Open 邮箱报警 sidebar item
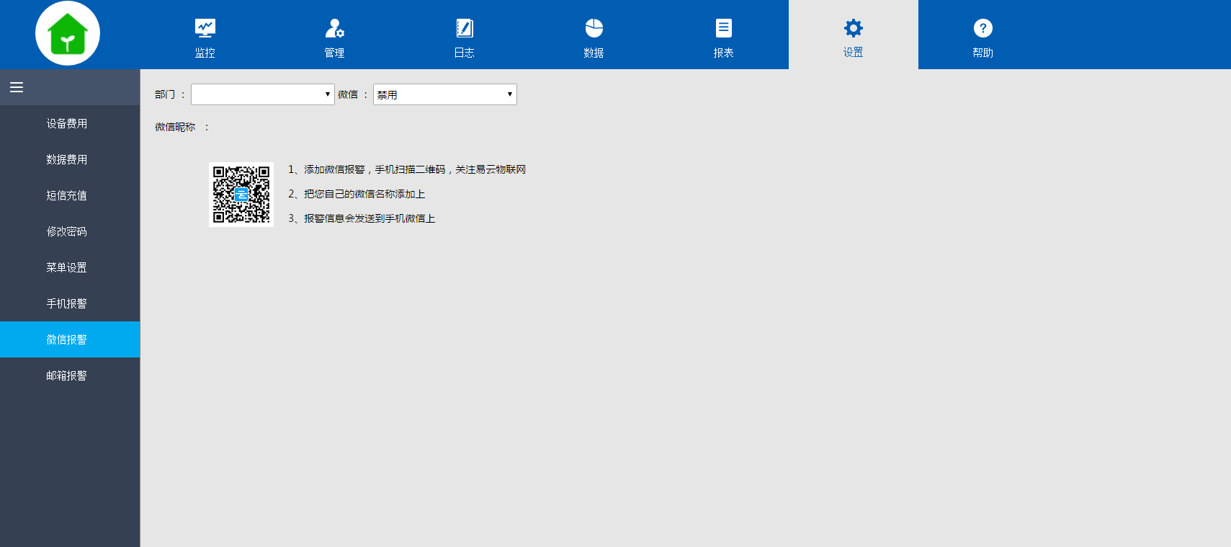This screenshot has width=1231, height=547. [x=70, y=375]
